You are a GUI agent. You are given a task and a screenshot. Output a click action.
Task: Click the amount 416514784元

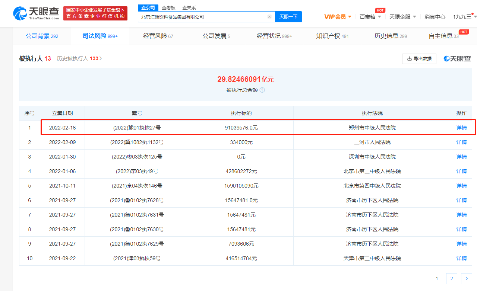tap(241, 258)
